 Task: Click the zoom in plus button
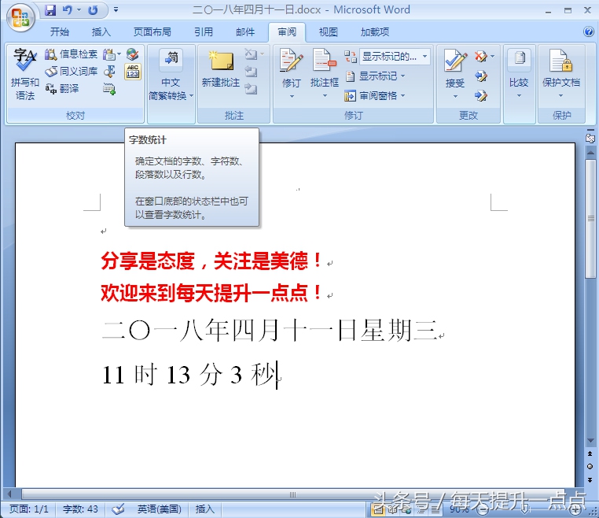[575, 509]
